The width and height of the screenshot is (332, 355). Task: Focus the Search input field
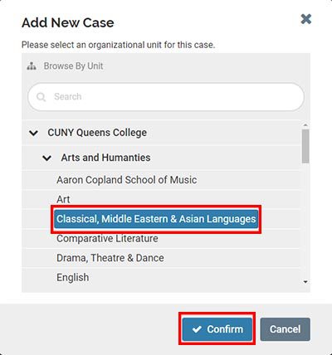(x=166, y=97)
